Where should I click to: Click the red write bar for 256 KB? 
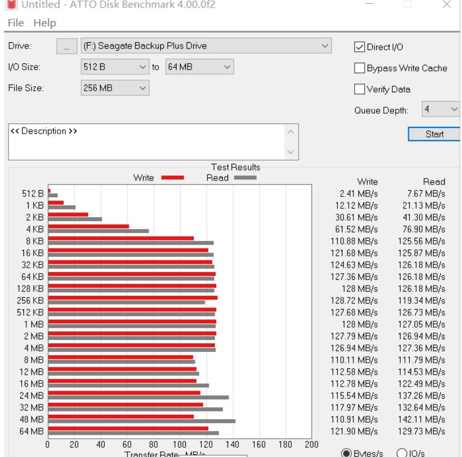tap(133, 298)
